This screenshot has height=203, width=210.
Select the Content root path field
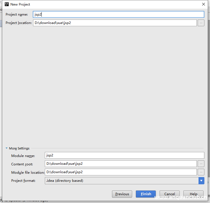pyautogui.click(x=120, y=164)
